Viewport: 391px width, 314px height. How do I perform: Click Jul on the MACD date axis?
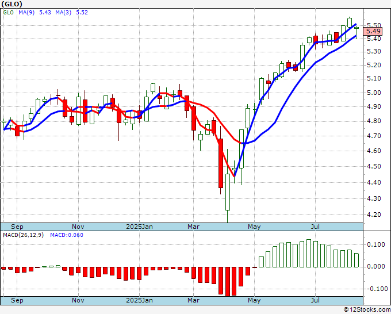click(315, 300)
